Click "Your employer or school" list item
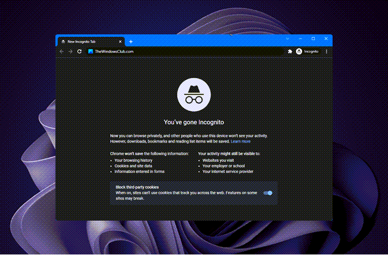388x255 pixels. pyautogui.click(x=224, y=166)
